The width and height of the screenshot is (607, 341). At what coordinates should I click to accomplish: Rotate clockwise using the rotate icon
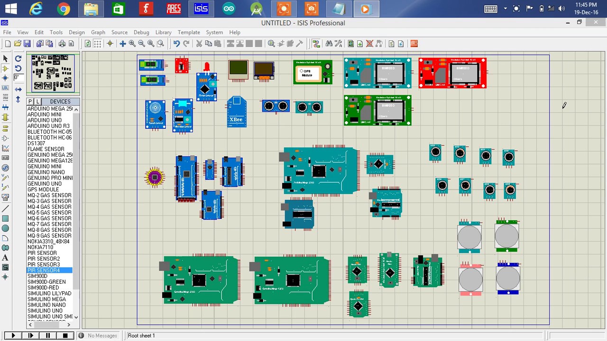[18, 58]
